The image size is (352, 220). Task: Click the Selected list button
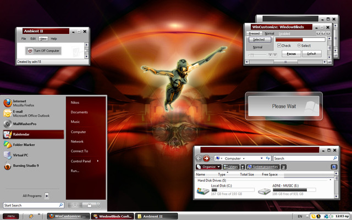(260, 40)
